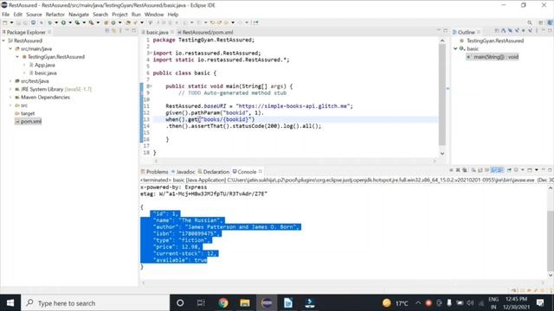Switch to the RestAssured/pom.xml editor tab

[x=208, y=32]
